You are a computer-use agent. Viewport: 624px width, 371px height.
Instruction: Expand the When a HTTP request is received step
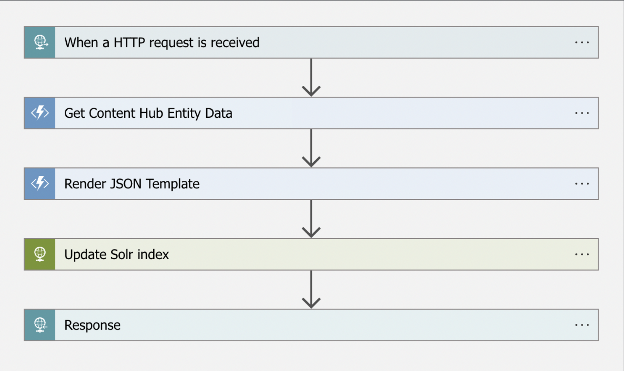pyautogui.click(x=311, y=42)
